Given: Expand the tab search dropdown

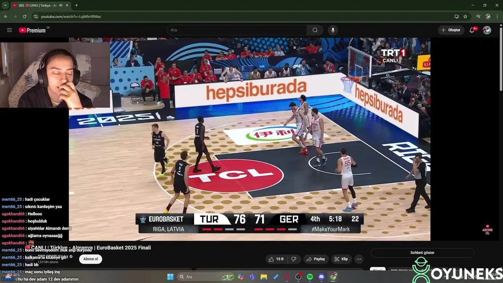Looking at the screenshot, I should point(5,5).
